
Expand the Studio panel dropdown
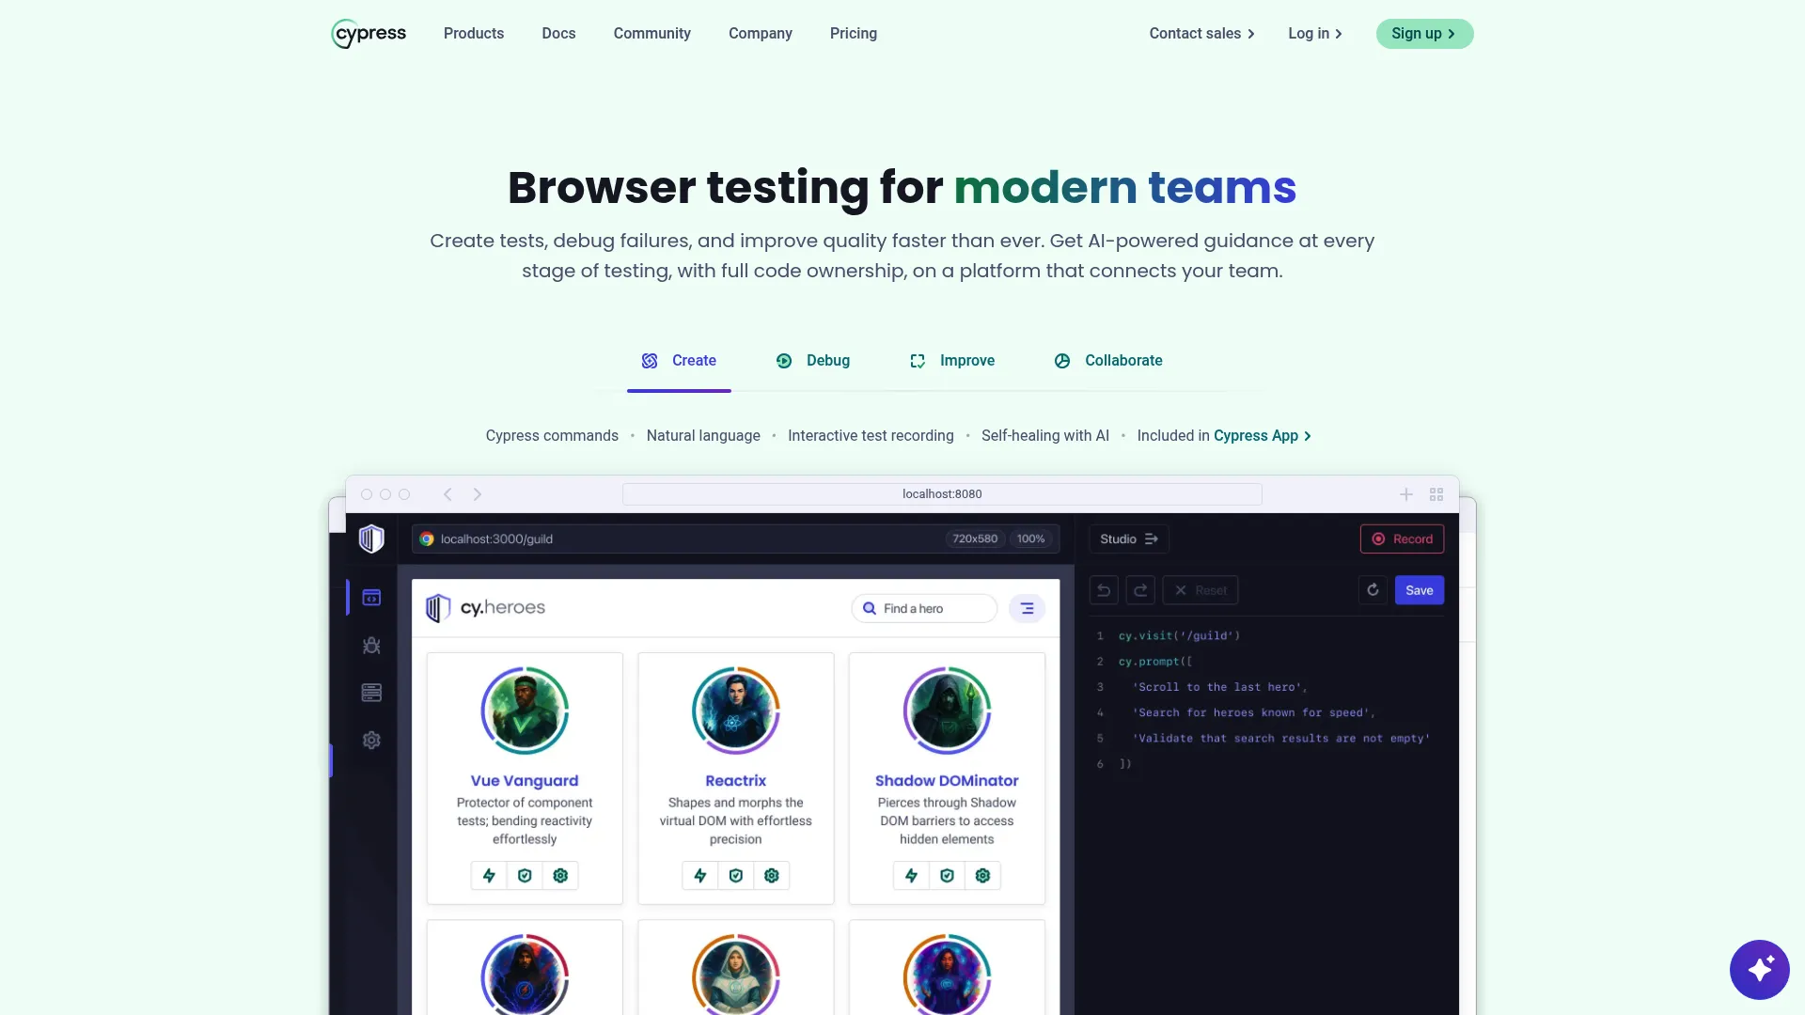coord(1128,539)
